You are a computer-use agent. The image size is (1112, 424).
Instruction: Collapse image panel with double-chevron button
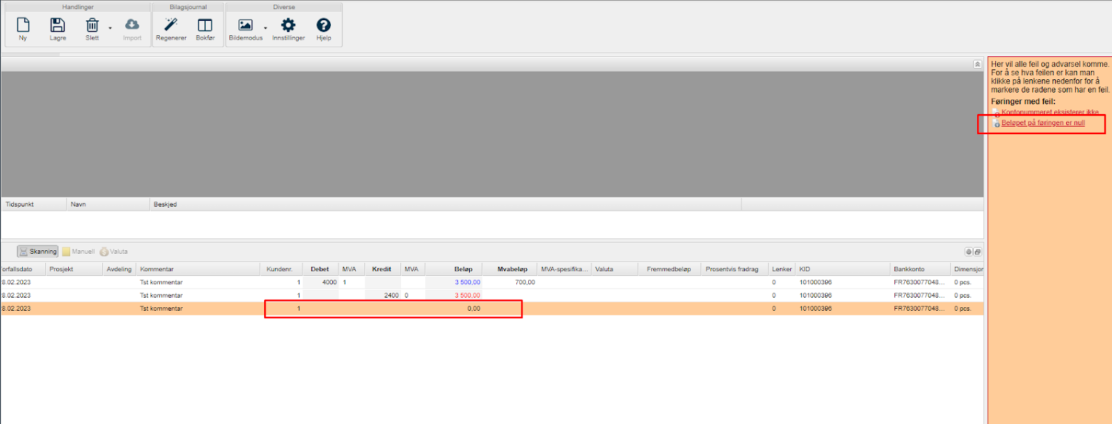(977, 64)
